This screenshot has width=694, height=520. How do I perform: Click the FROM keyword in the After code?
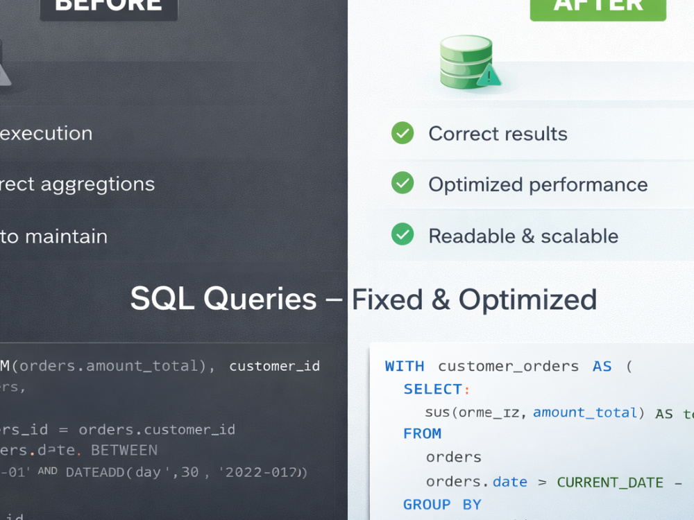coord(422,434)
